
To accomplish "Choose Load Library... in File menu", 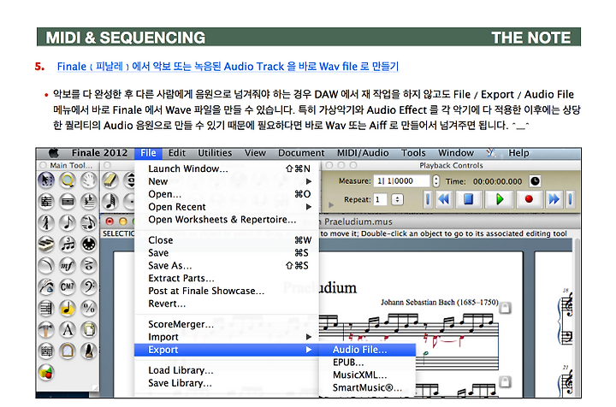I will 227,370.
